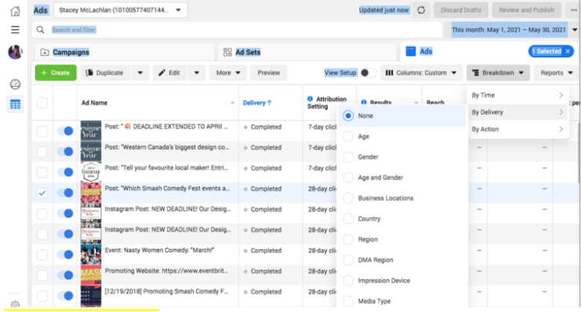This screenshot has height=312, width=581.
Task: Click the Attribution Setting info icon
Action: (x=310, y=99)
